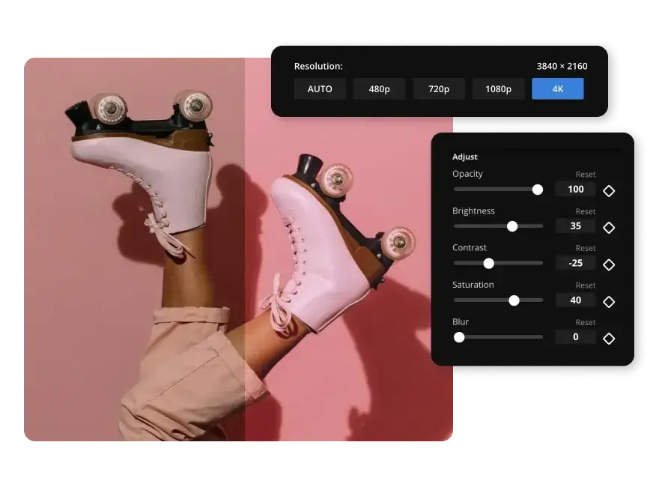Click the highlighted 4K resolution button
Image resolution: width=659 pixels, height=487 pixels.
click(557, 88)
